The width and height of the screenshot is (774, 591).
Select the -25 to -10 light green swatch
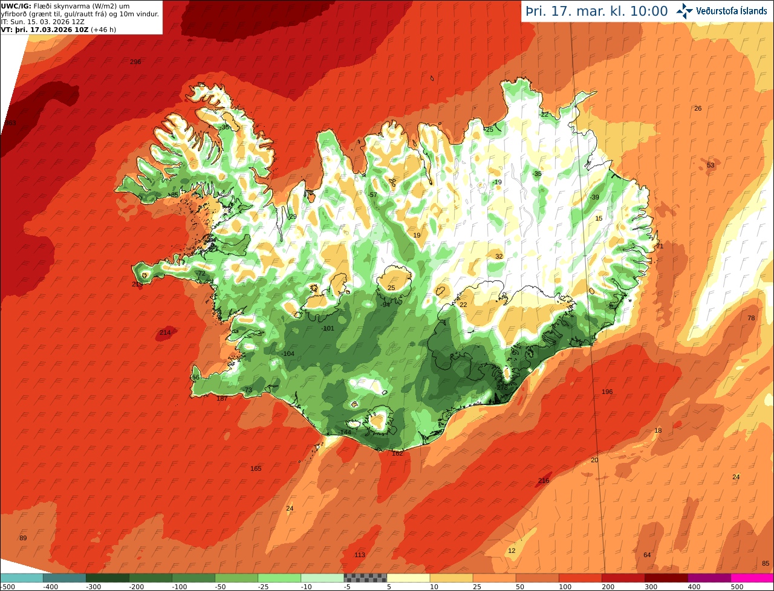tap(279, 578)
